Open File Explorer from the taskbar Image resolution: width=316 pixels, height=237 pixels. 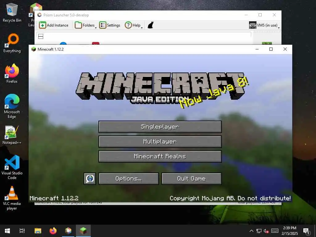pyautogui.click(x=38, y=231)
